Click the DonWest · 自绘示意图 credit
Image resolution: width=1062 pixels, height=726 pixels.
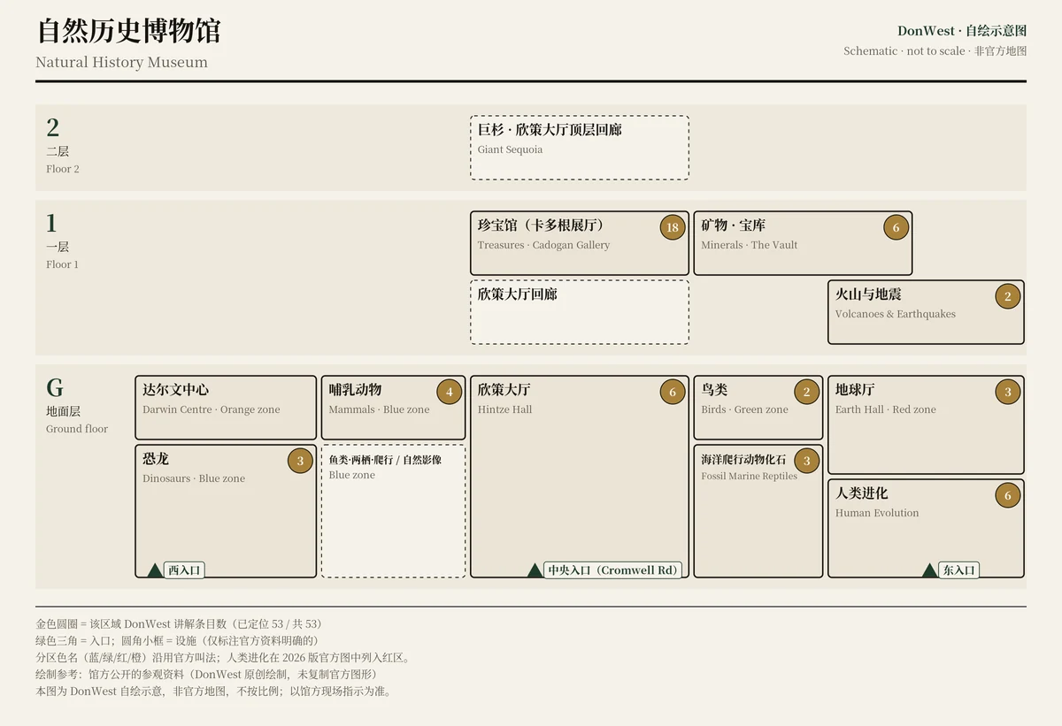(x=962, y=31)
